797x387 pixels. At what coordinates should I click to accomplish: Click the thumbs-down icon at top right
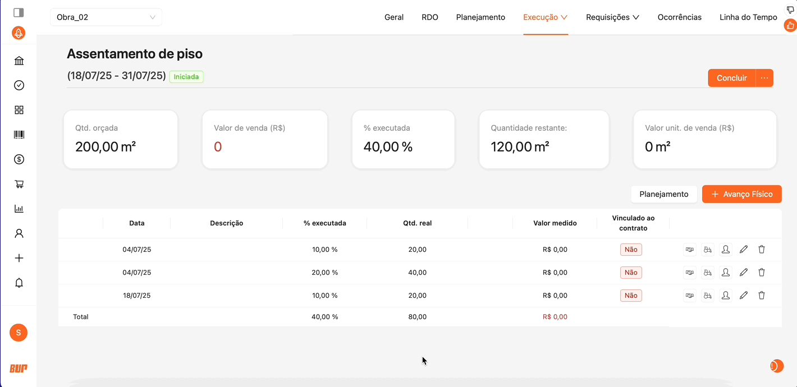click(790, 10)
